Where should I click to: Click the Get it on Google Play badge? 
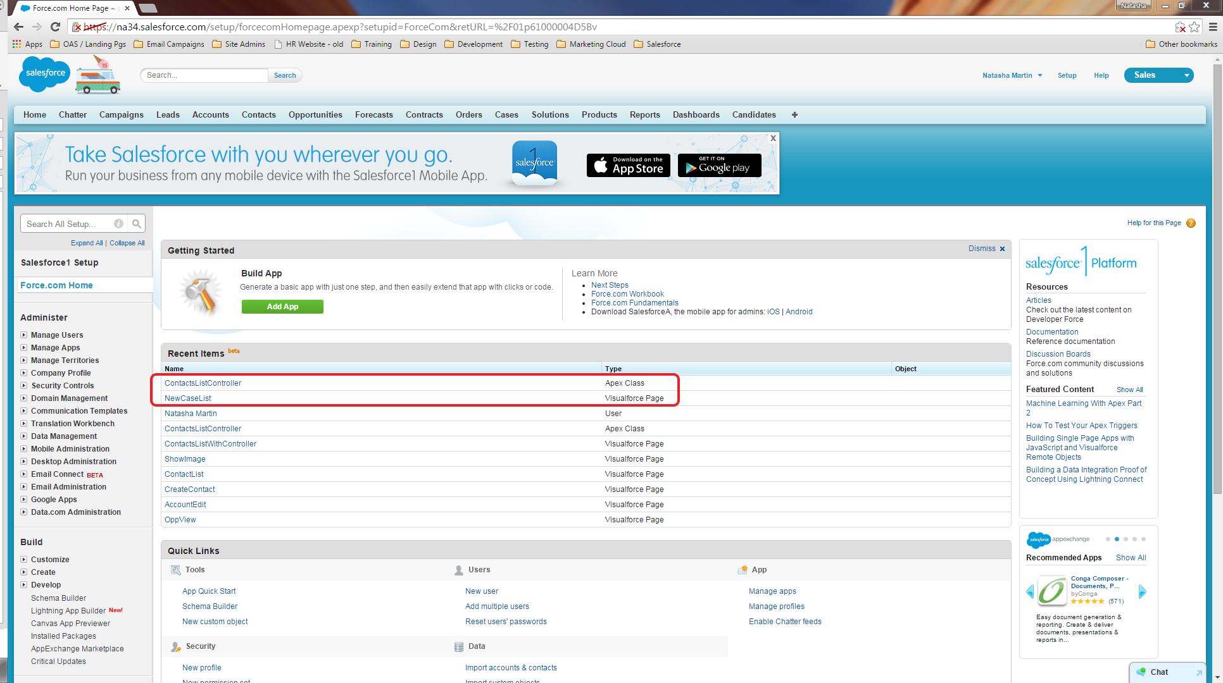tap(719, 166)
